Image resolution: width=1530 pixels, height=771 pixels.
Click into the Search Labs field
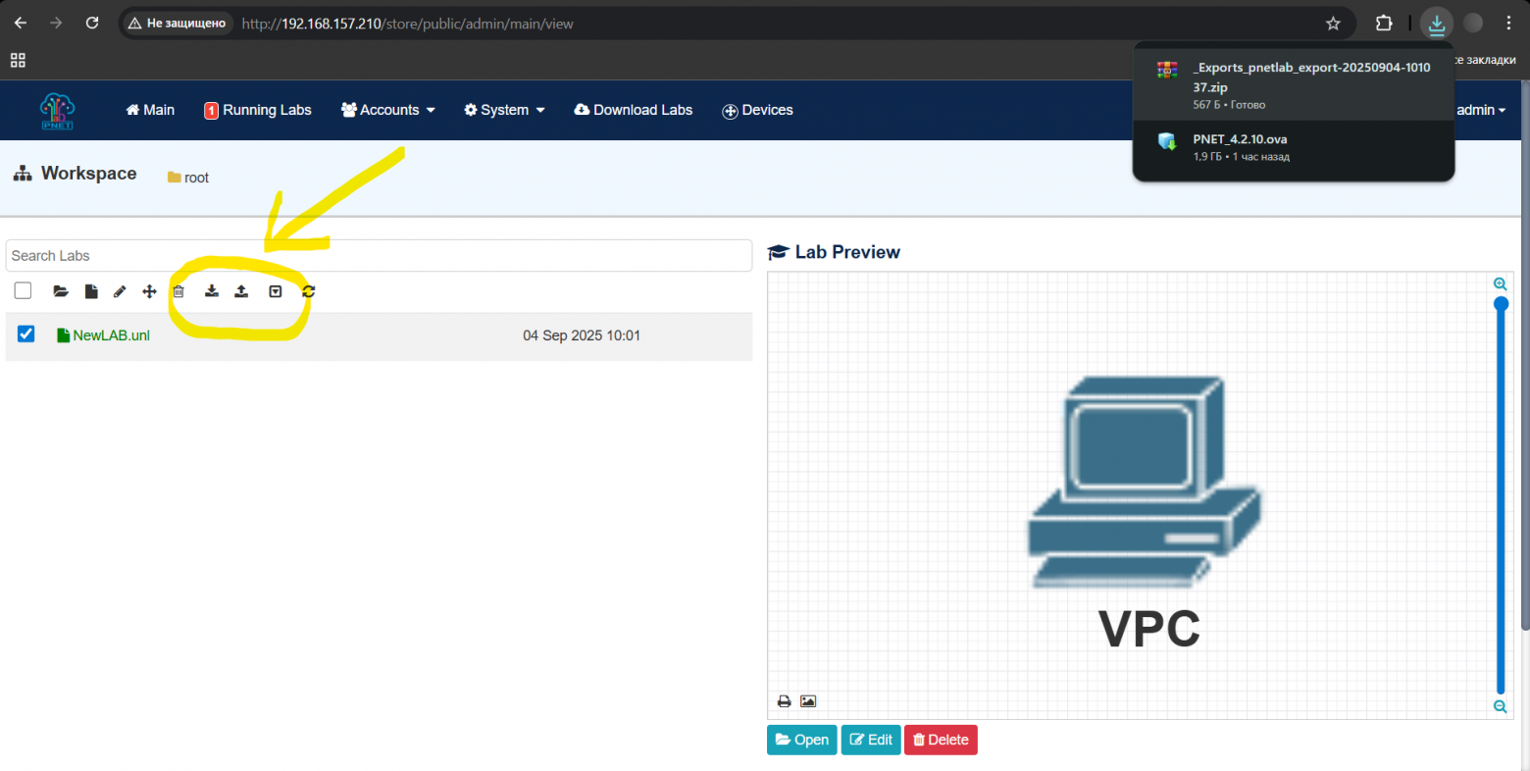click(379, 256)
